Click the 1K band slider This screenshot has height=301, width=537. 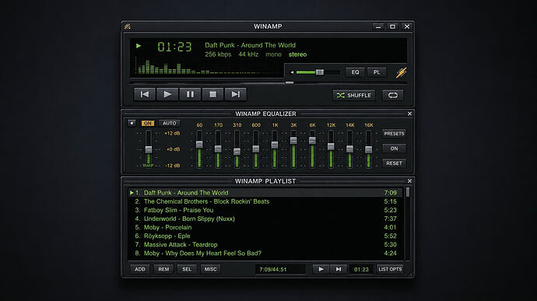point(275,145)
